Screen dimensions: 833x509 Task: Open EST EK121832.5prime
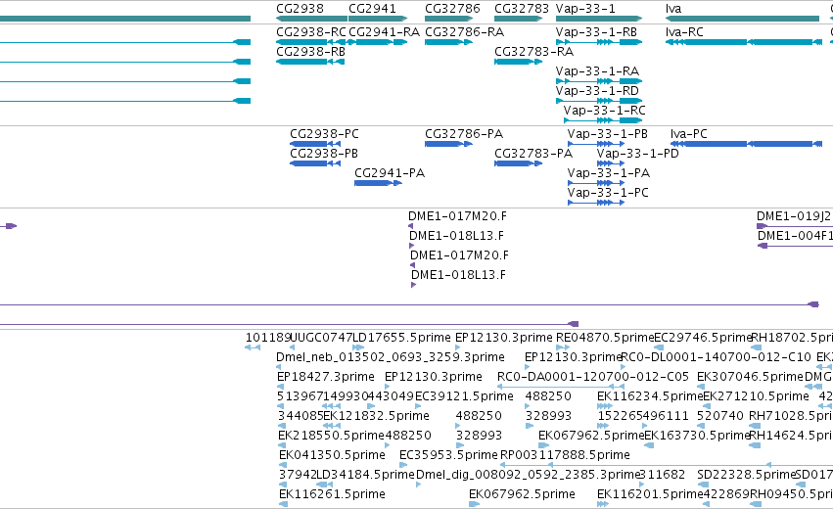click(376, 416)
